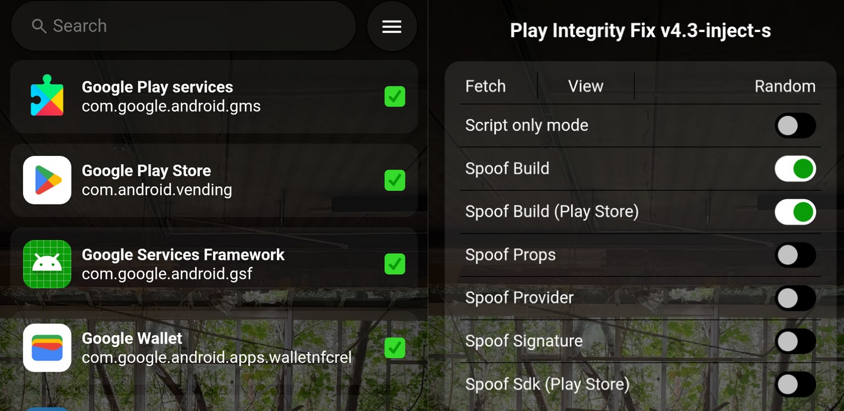
Task: Disable Spoof Build (Play Store) toggle
Action: point(795,212)
